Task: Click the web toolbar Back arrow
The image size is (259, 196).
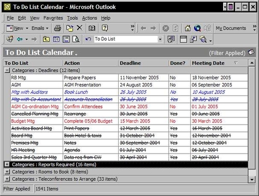Action: [x=143, y=28]
